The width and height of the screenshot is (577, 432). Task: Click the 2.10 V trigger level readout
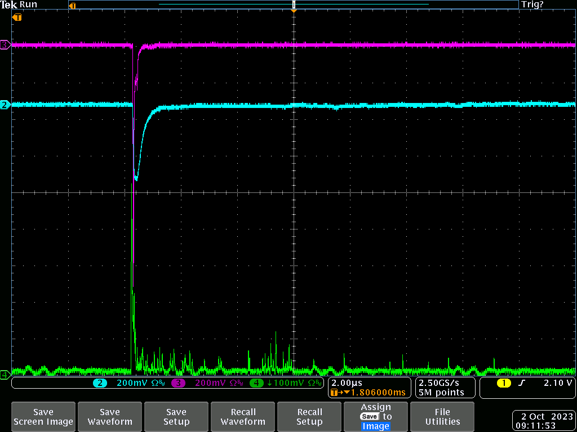557,383
